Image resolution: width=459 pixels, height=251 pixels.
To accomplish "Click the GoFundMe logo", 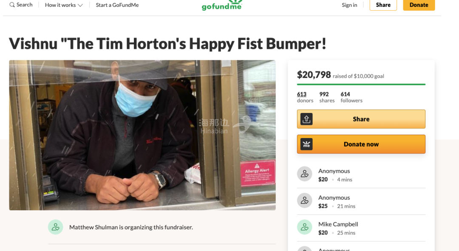I will (x=222, y=5).
